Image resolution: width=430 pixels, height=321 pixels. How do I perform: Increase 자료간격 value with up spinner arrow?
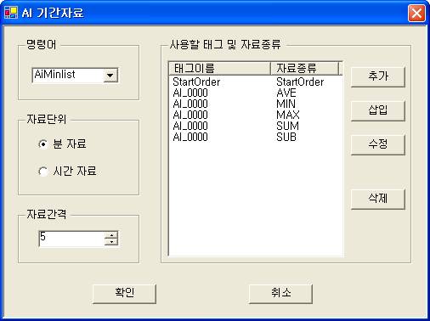pos(111,235)
